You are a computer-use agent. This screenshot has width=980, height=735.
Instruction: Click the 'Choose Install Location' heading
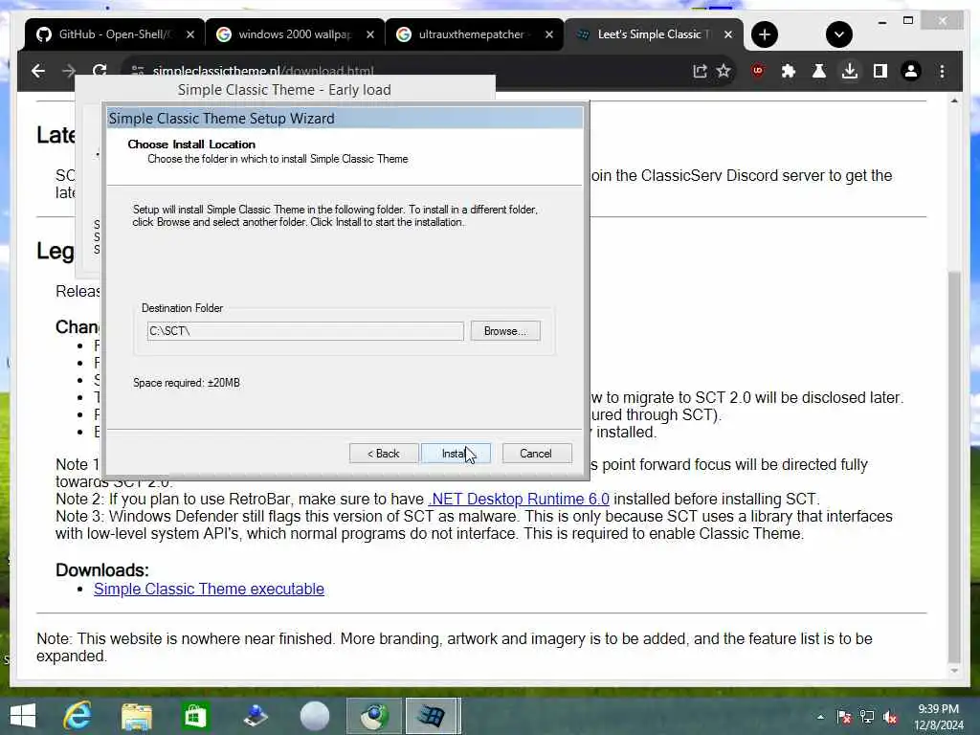(x=191, y=144)
